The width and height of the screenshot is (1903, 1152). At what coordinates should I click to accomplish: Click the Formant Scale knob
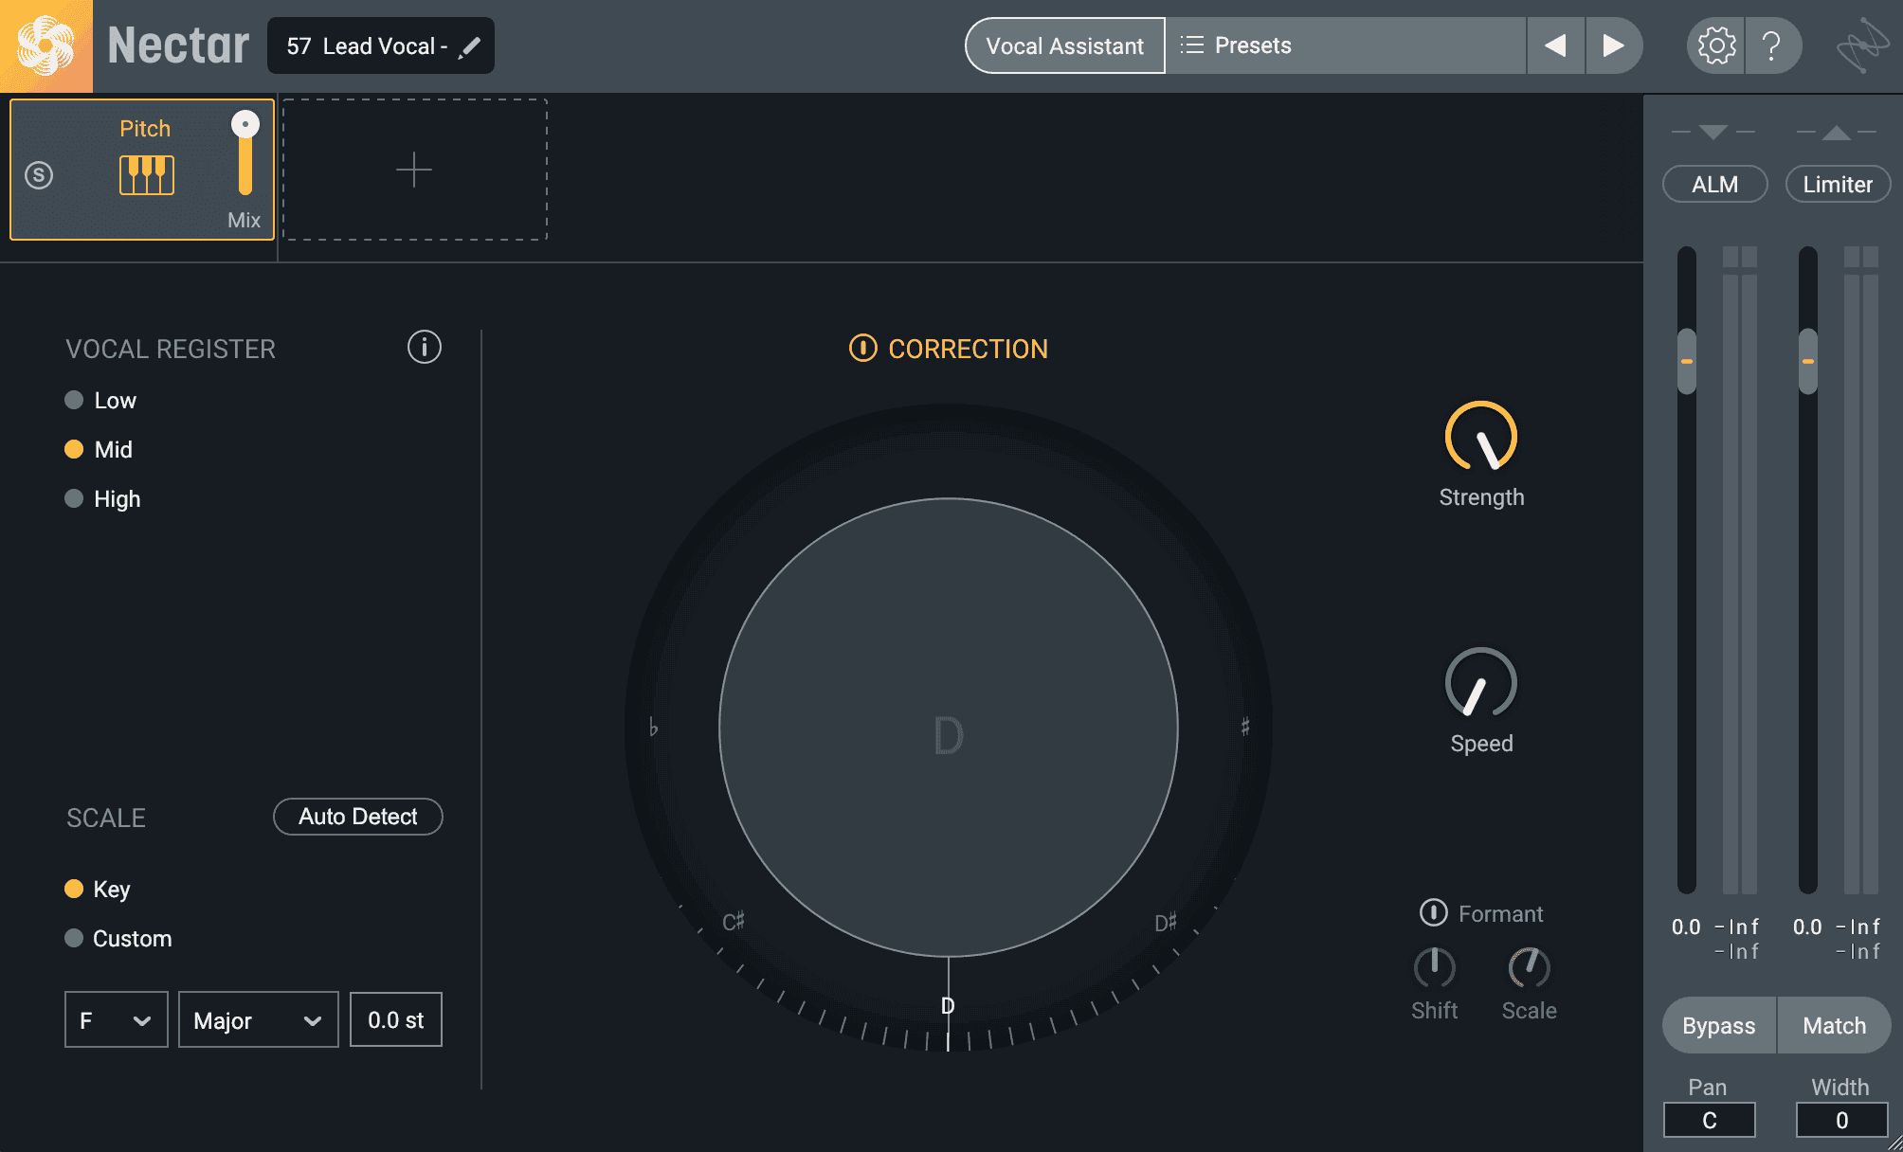pyautogui.click(x=1530, y=967)
